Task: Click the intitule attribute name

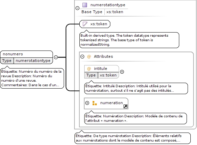Action: 101,69
